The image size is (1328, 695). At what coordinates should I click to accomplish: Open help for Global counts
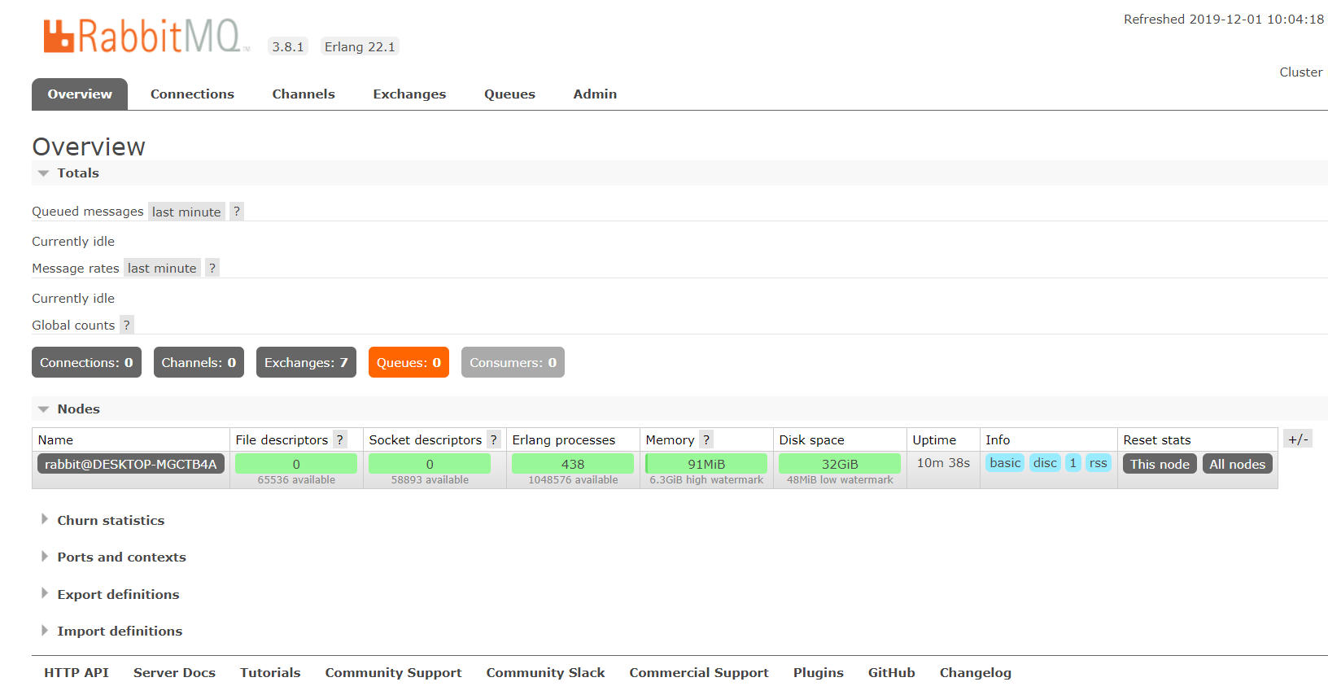pyautogui.click(x=127, y=325)
